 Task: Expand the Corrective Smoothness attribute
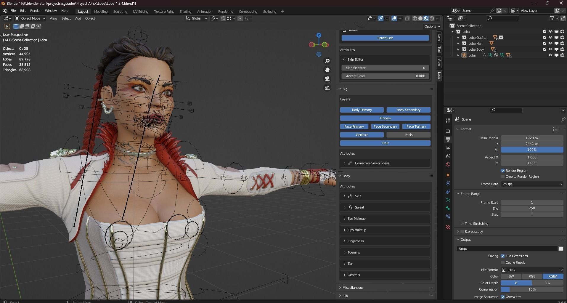click(x=344, y=163)
